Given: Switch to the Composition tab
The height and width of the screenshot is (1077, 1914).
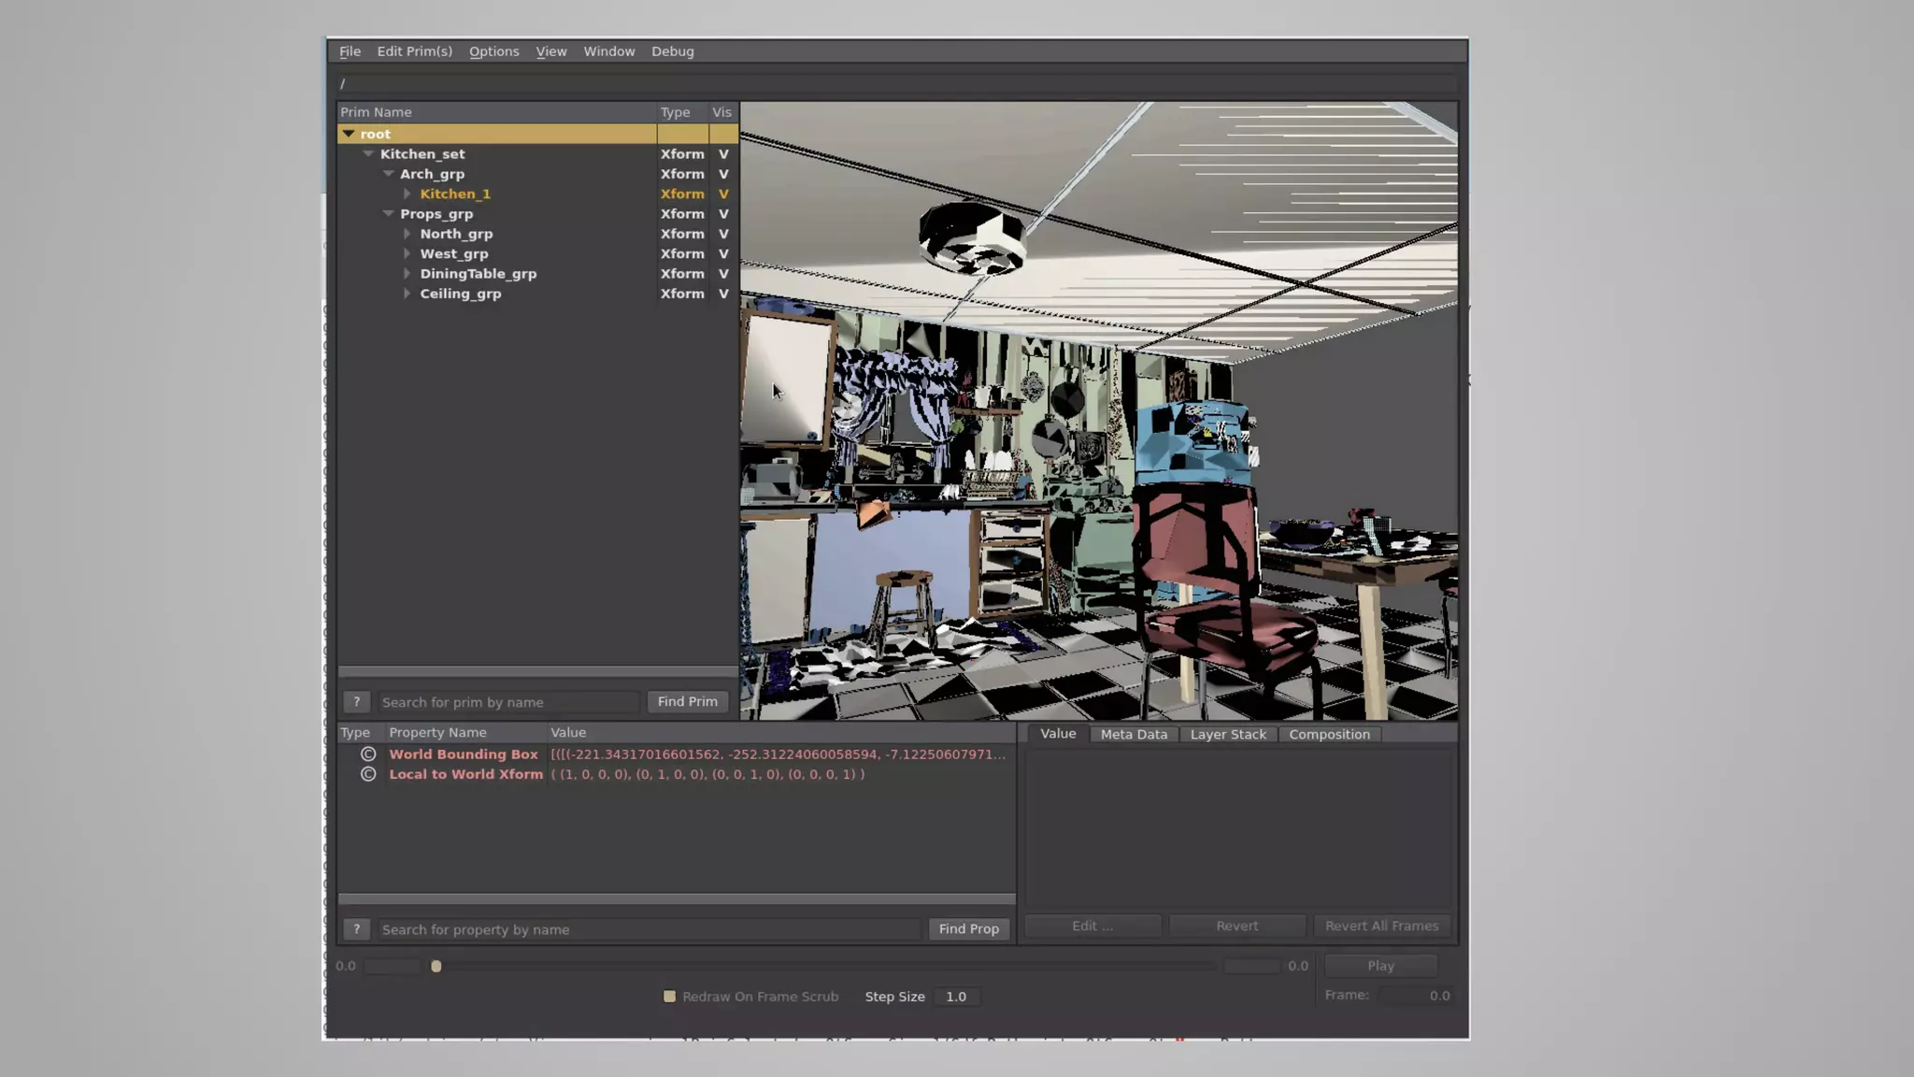Looking at the screenshot, I should tap(1328, 735).
